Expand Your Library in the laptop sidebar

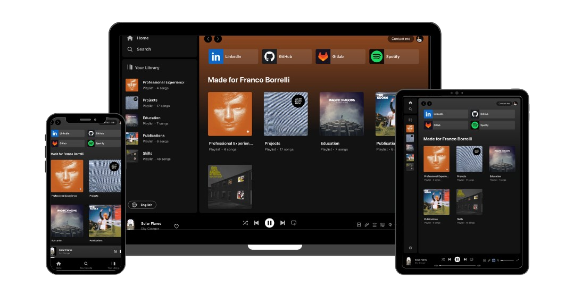pos(144,68)
